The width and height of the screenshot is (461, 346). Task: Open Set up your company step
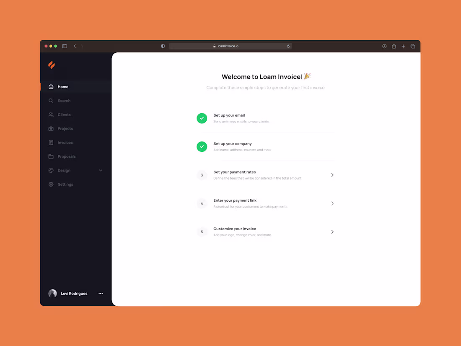coord(265,146)
